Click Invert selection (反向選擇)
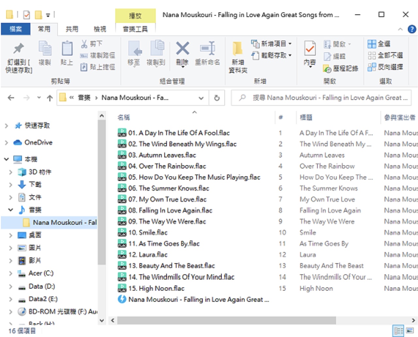This screenshot has height=337, width=418. 385,67
